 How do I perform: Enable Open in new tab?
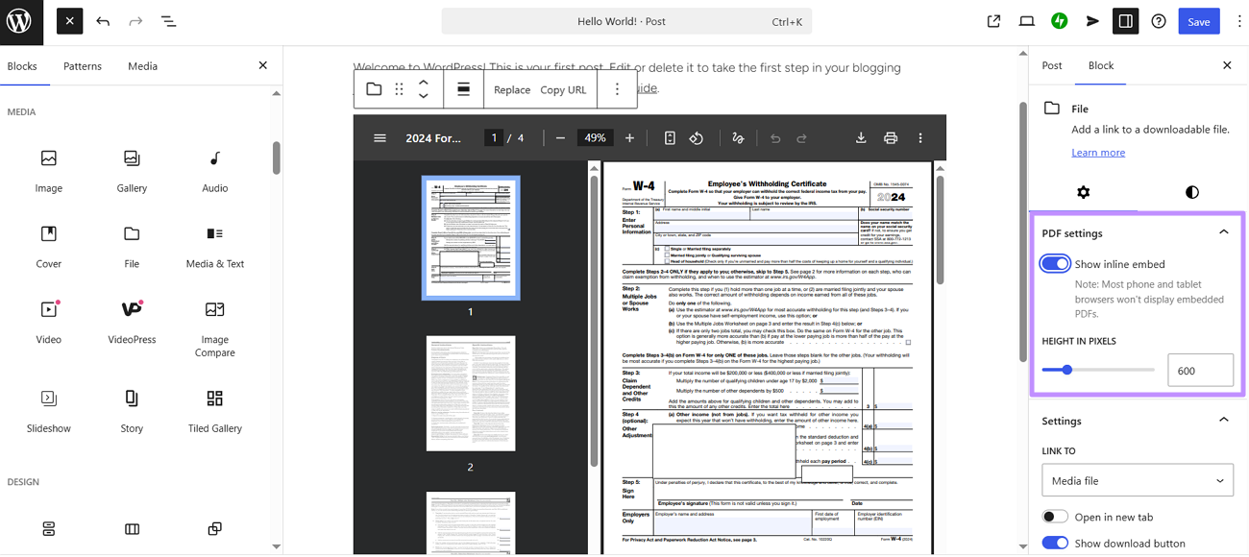point(1054,516)
